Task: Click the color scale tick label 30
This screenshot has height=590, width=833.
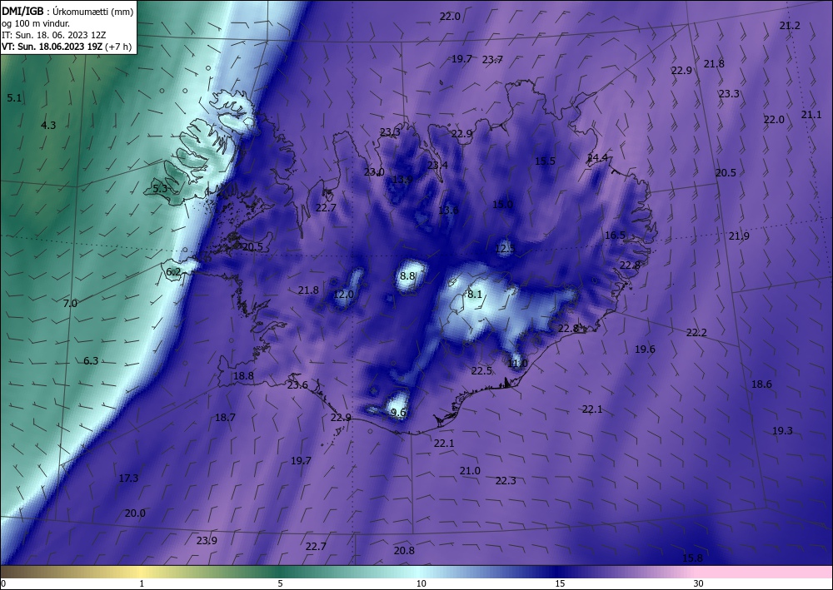Action: pos(699,583)
